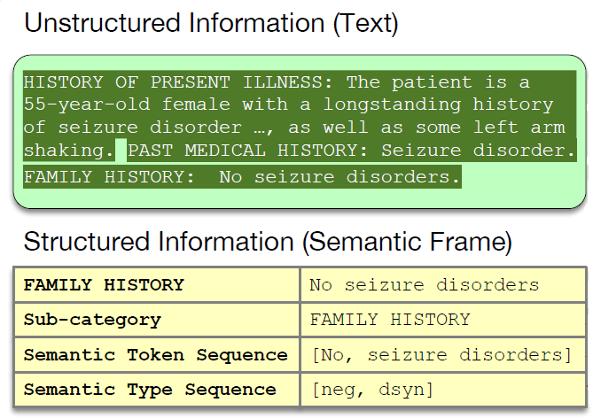The width and height of the screenshot is (593, 418).
Task: Select the 'Semantic Token Sequence' row label
Action: point(155,355)
